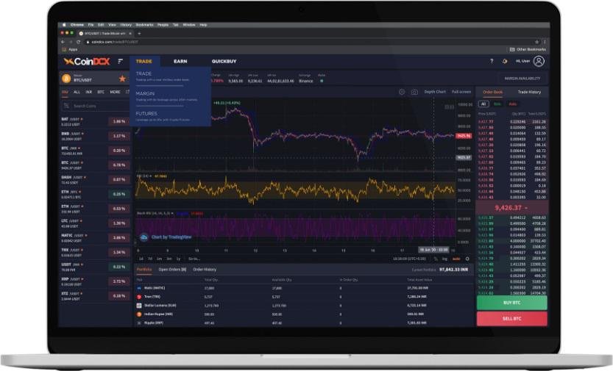This screenshot has height=371, width=613.
Task: Open the CoinDCX logo home link
Action: (87, 61)
